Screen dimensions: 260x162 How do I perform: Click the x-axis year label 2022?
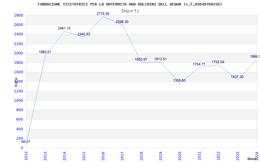click(218, 156)
